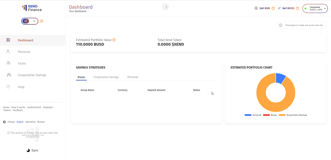Click the Status column header

197,90
